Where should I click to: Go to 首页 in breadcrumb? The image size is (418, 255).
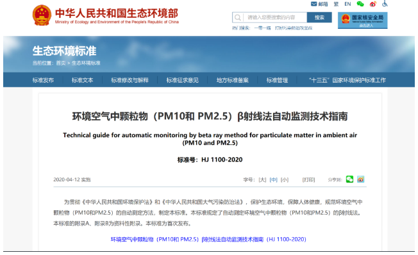[61, 63]
